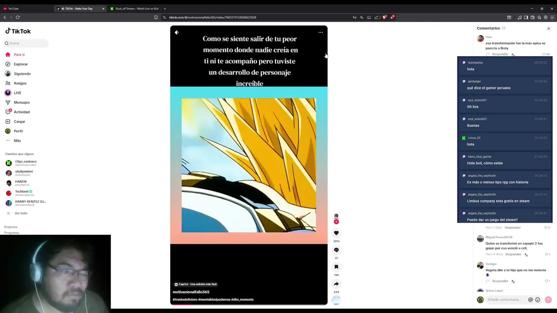
Task: Click the browser address bar URL
Action: click(x=212, y=17)
